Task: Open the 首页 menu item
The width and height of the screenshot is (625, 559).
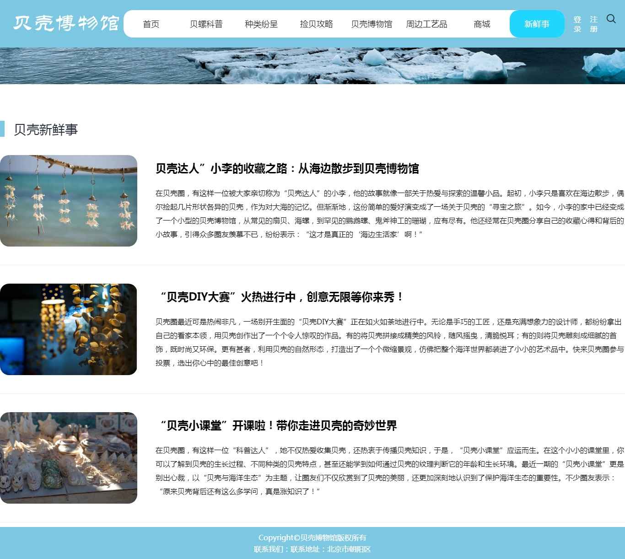Action: [x=151, y=24]
